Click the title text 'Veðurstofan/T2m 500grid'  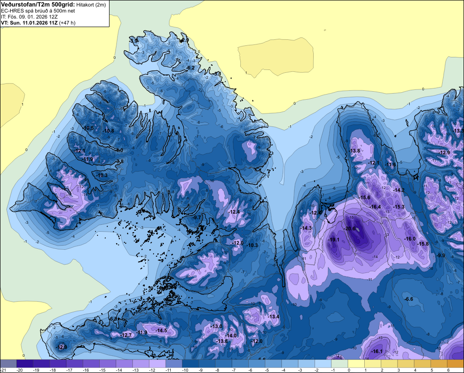38,5
